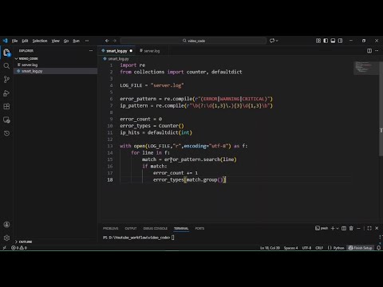The image size is (383, 287).
Task: Open the File menu
Action: coord(14,41)
